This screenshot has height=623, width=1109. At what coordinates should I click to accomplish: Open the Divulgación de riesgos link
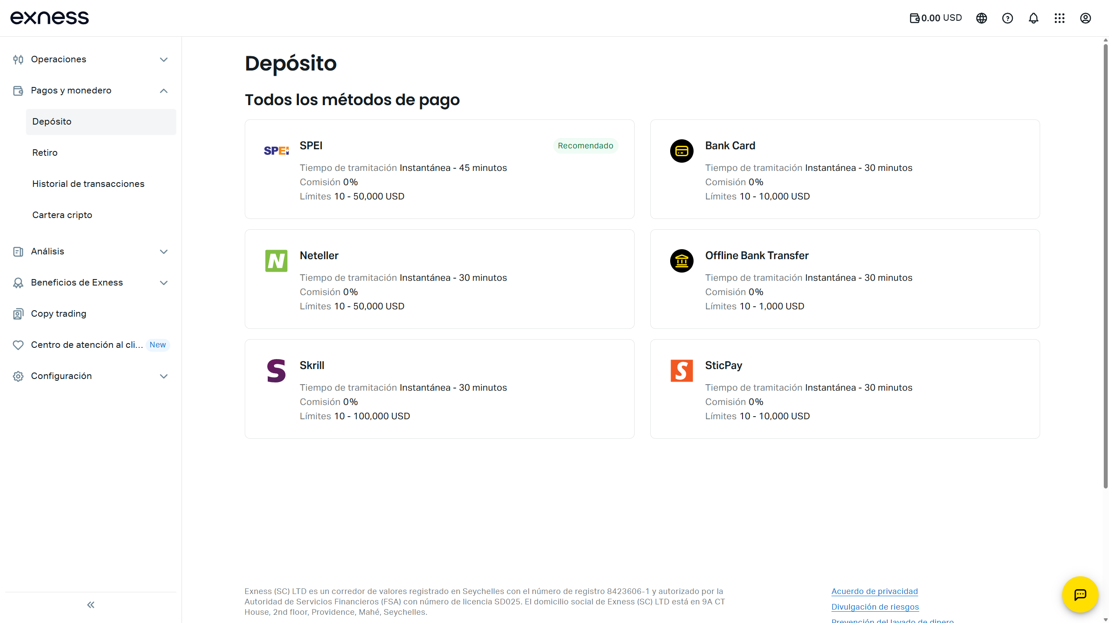[875, 607]
